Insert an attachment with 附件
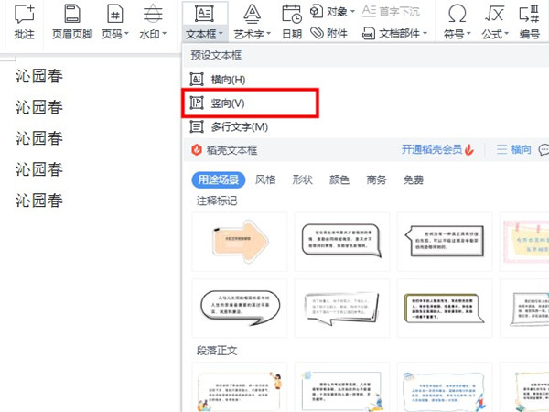This screenshot has width=549, height=412. (329, 34)
